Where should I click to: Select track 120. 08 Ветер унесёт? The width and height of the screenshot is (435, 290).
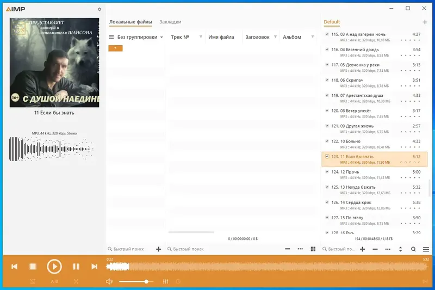(374, 113)
